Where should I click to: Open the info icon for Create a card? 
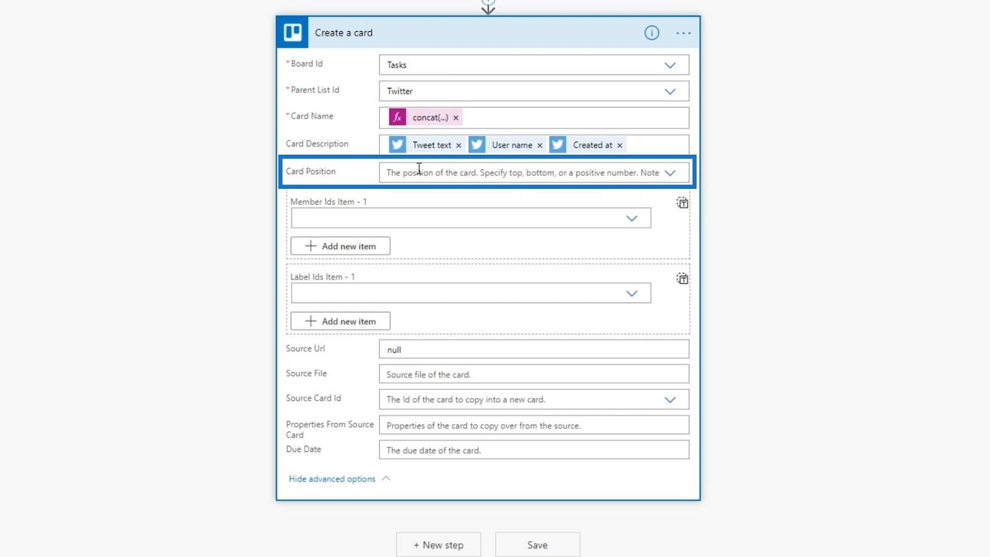click(x=652, y=33)
